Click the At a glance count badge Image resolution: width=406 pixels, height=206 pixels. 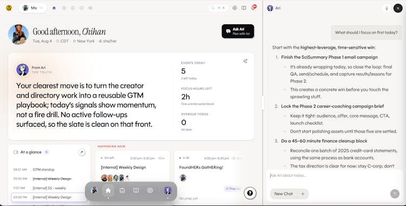[47, 152]
